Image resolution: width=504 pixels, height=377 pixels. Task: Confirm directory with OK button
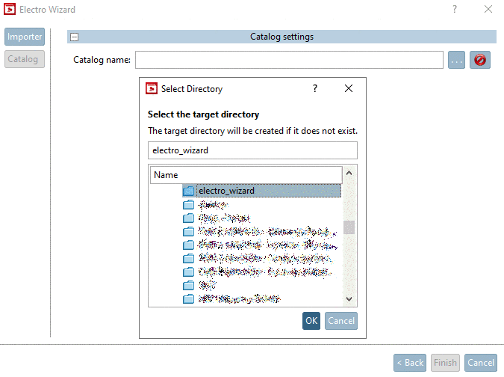311,321
